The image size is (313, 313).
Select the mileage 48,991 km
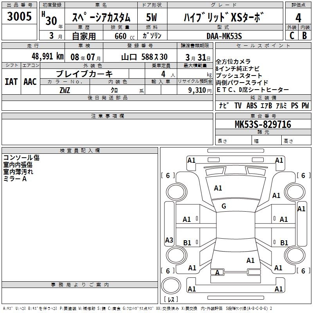coord(48,56)
